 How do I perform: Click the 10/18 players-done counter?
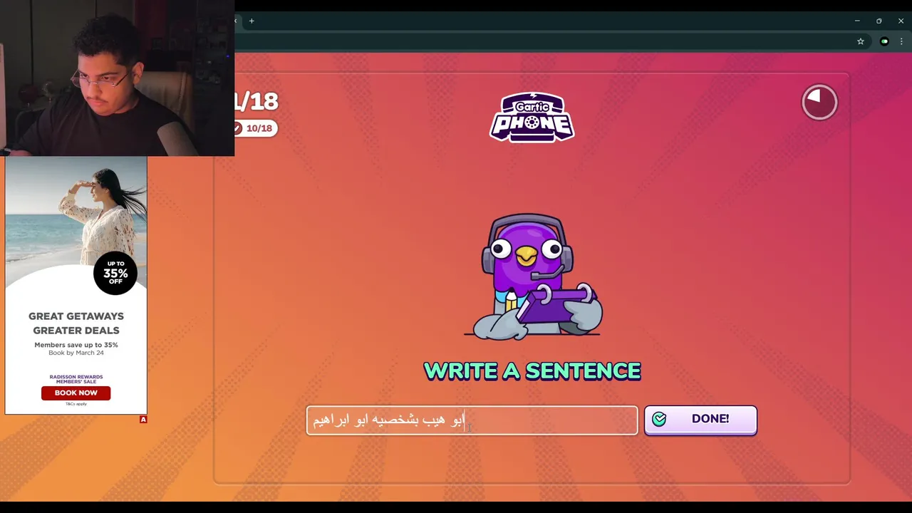255,128
